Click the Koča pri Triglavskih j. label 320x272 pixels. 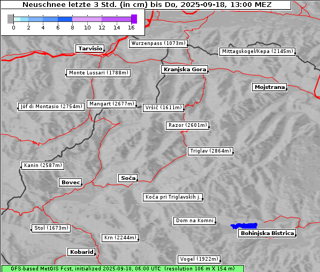[x=173, y=197]
